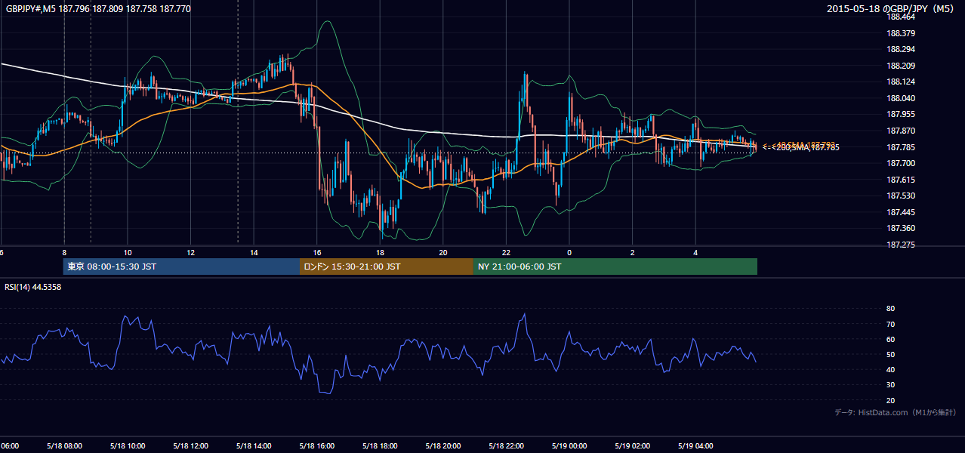Click the 5/19 04:00 bottom time label
965x453 pixels.
point(695,445)
